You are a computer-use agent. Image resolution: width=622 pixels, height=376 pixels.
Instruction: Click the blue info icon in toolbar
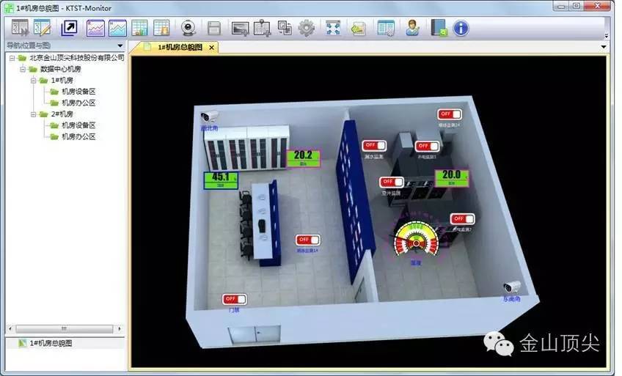tap(461, 29)
